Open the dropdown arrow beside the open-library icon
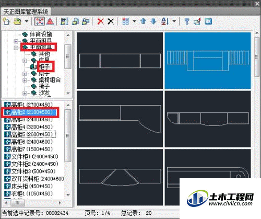 [27, 21]
